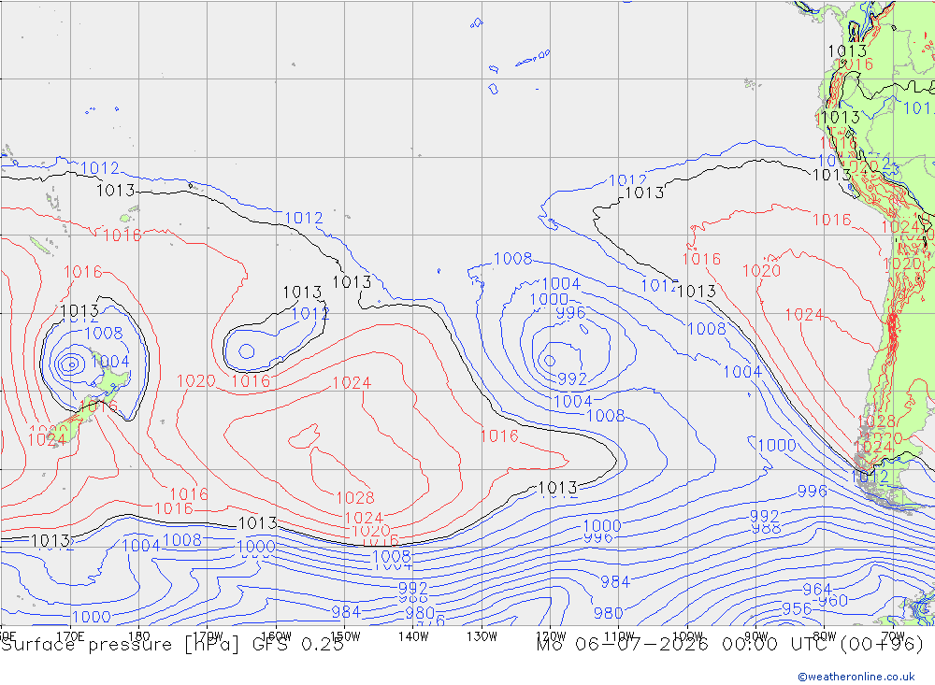935x685 pixels.
Task: Select the 180 longitude axis label
Action: pyautogui.click(x=139, y=636)
